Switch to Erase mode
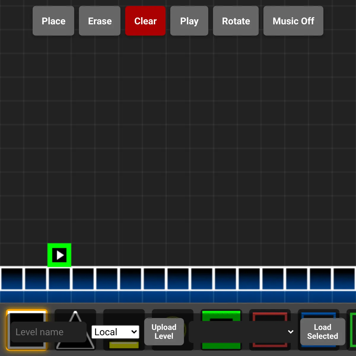The image size is (356, 356). [100, 21]
